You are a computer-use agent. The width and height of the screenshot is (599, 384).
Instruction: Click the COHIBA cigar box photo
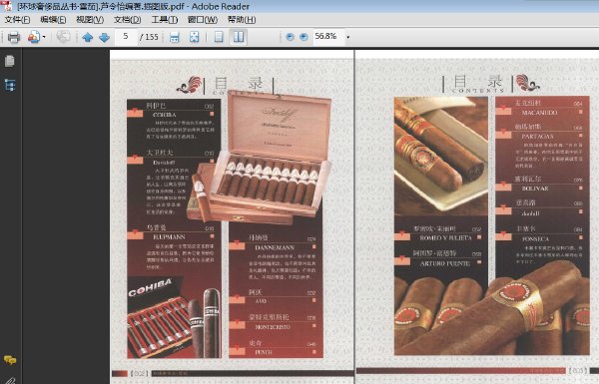click(x=174, y=317)
